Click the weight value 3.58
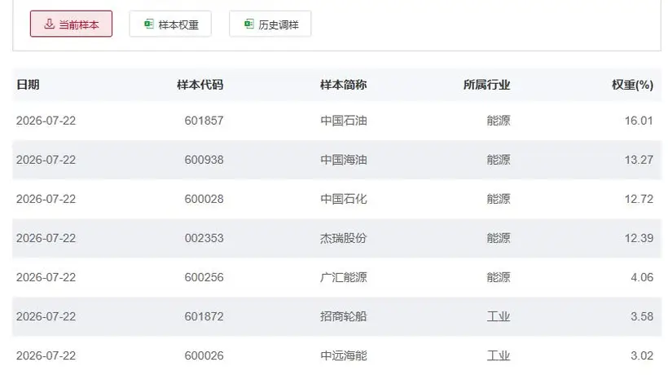This screenshot has height=375, width=668. (642, 316)
